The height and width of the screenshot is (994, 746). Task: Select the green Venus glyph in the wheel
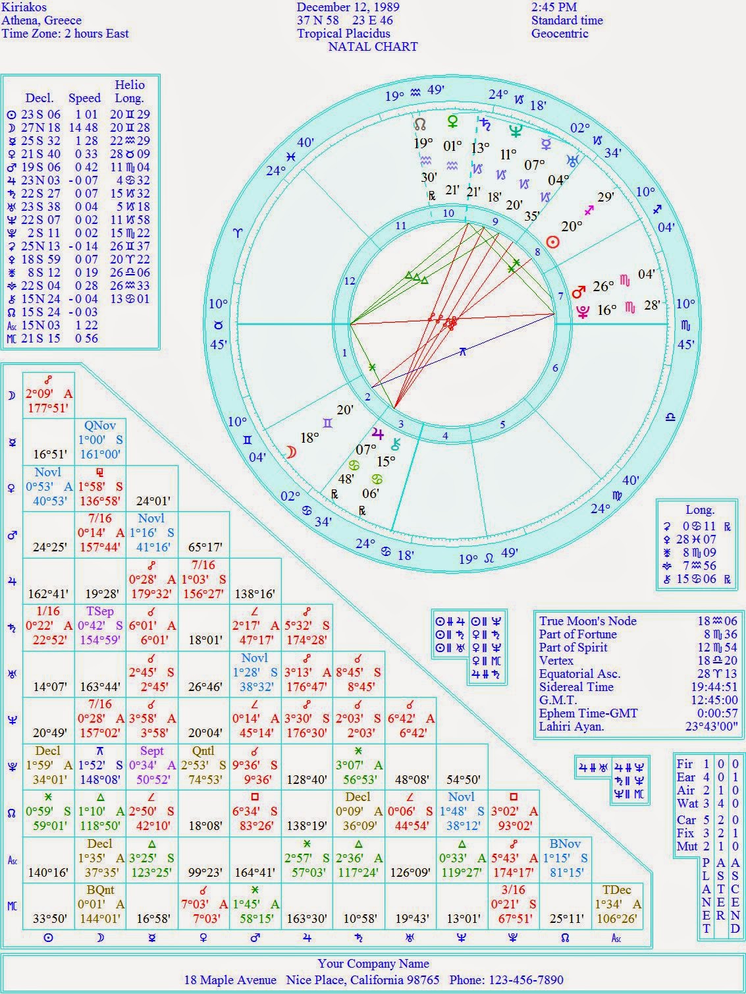click(x=452, y=121)
